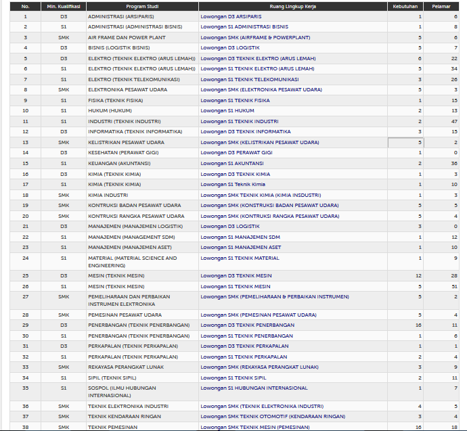Open Lowongan S1 TEKNIK PENERBANGAN link
The width and height of the screenshot is (467, 431).
coord(246,336)
